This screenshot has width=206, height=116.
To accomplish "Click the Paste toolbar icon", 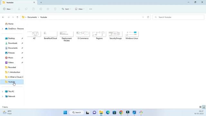I will [x=33, y=9].
